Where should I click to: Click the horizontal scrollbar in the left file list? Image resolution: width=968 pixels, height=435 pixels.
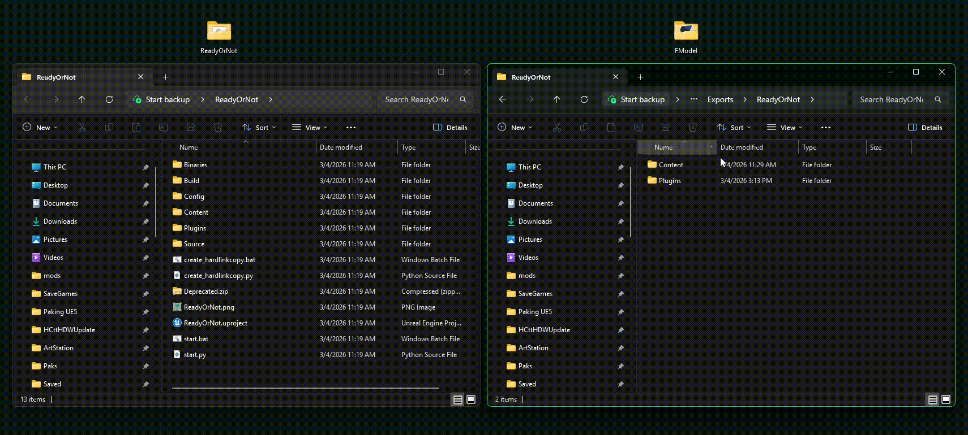305,388
